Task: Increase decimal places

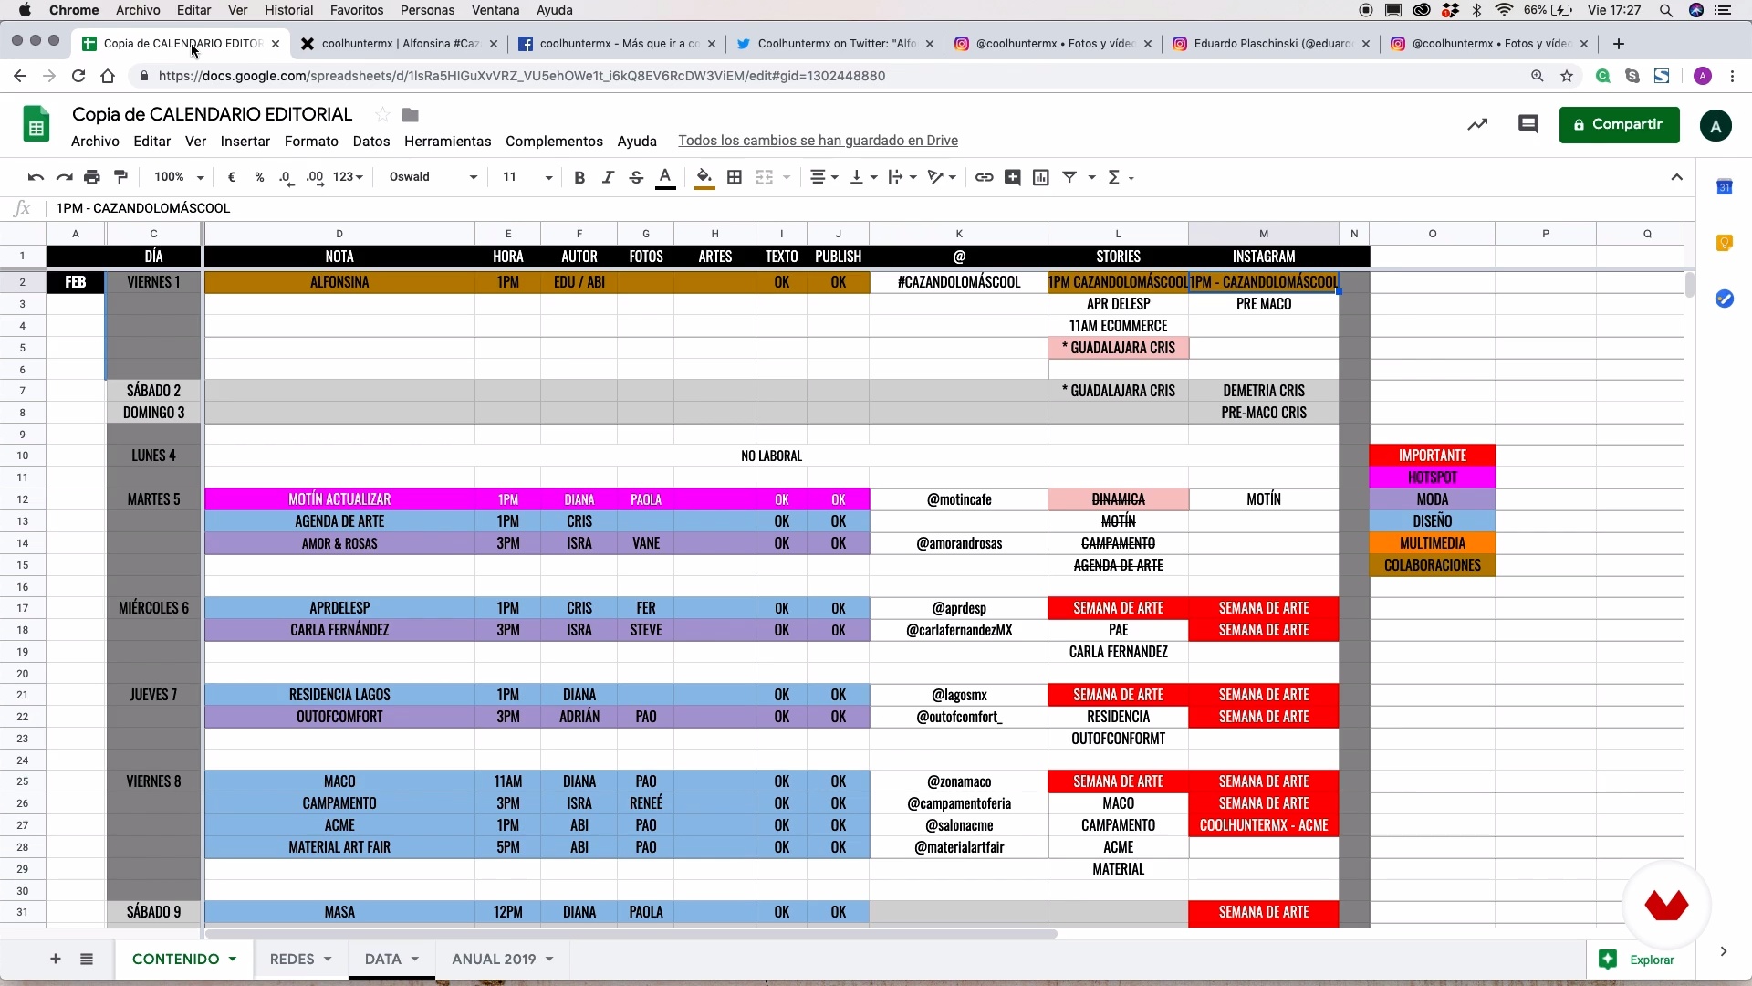Action: click(315, 177)
